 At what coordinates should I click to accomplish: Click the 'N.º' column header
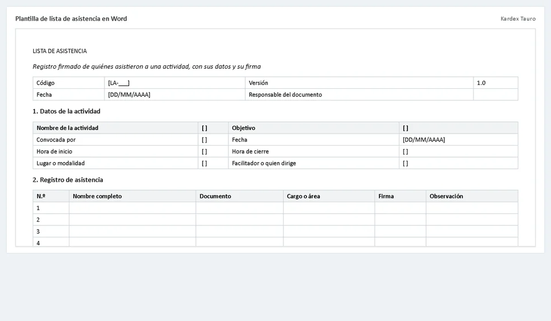point(51,196)
